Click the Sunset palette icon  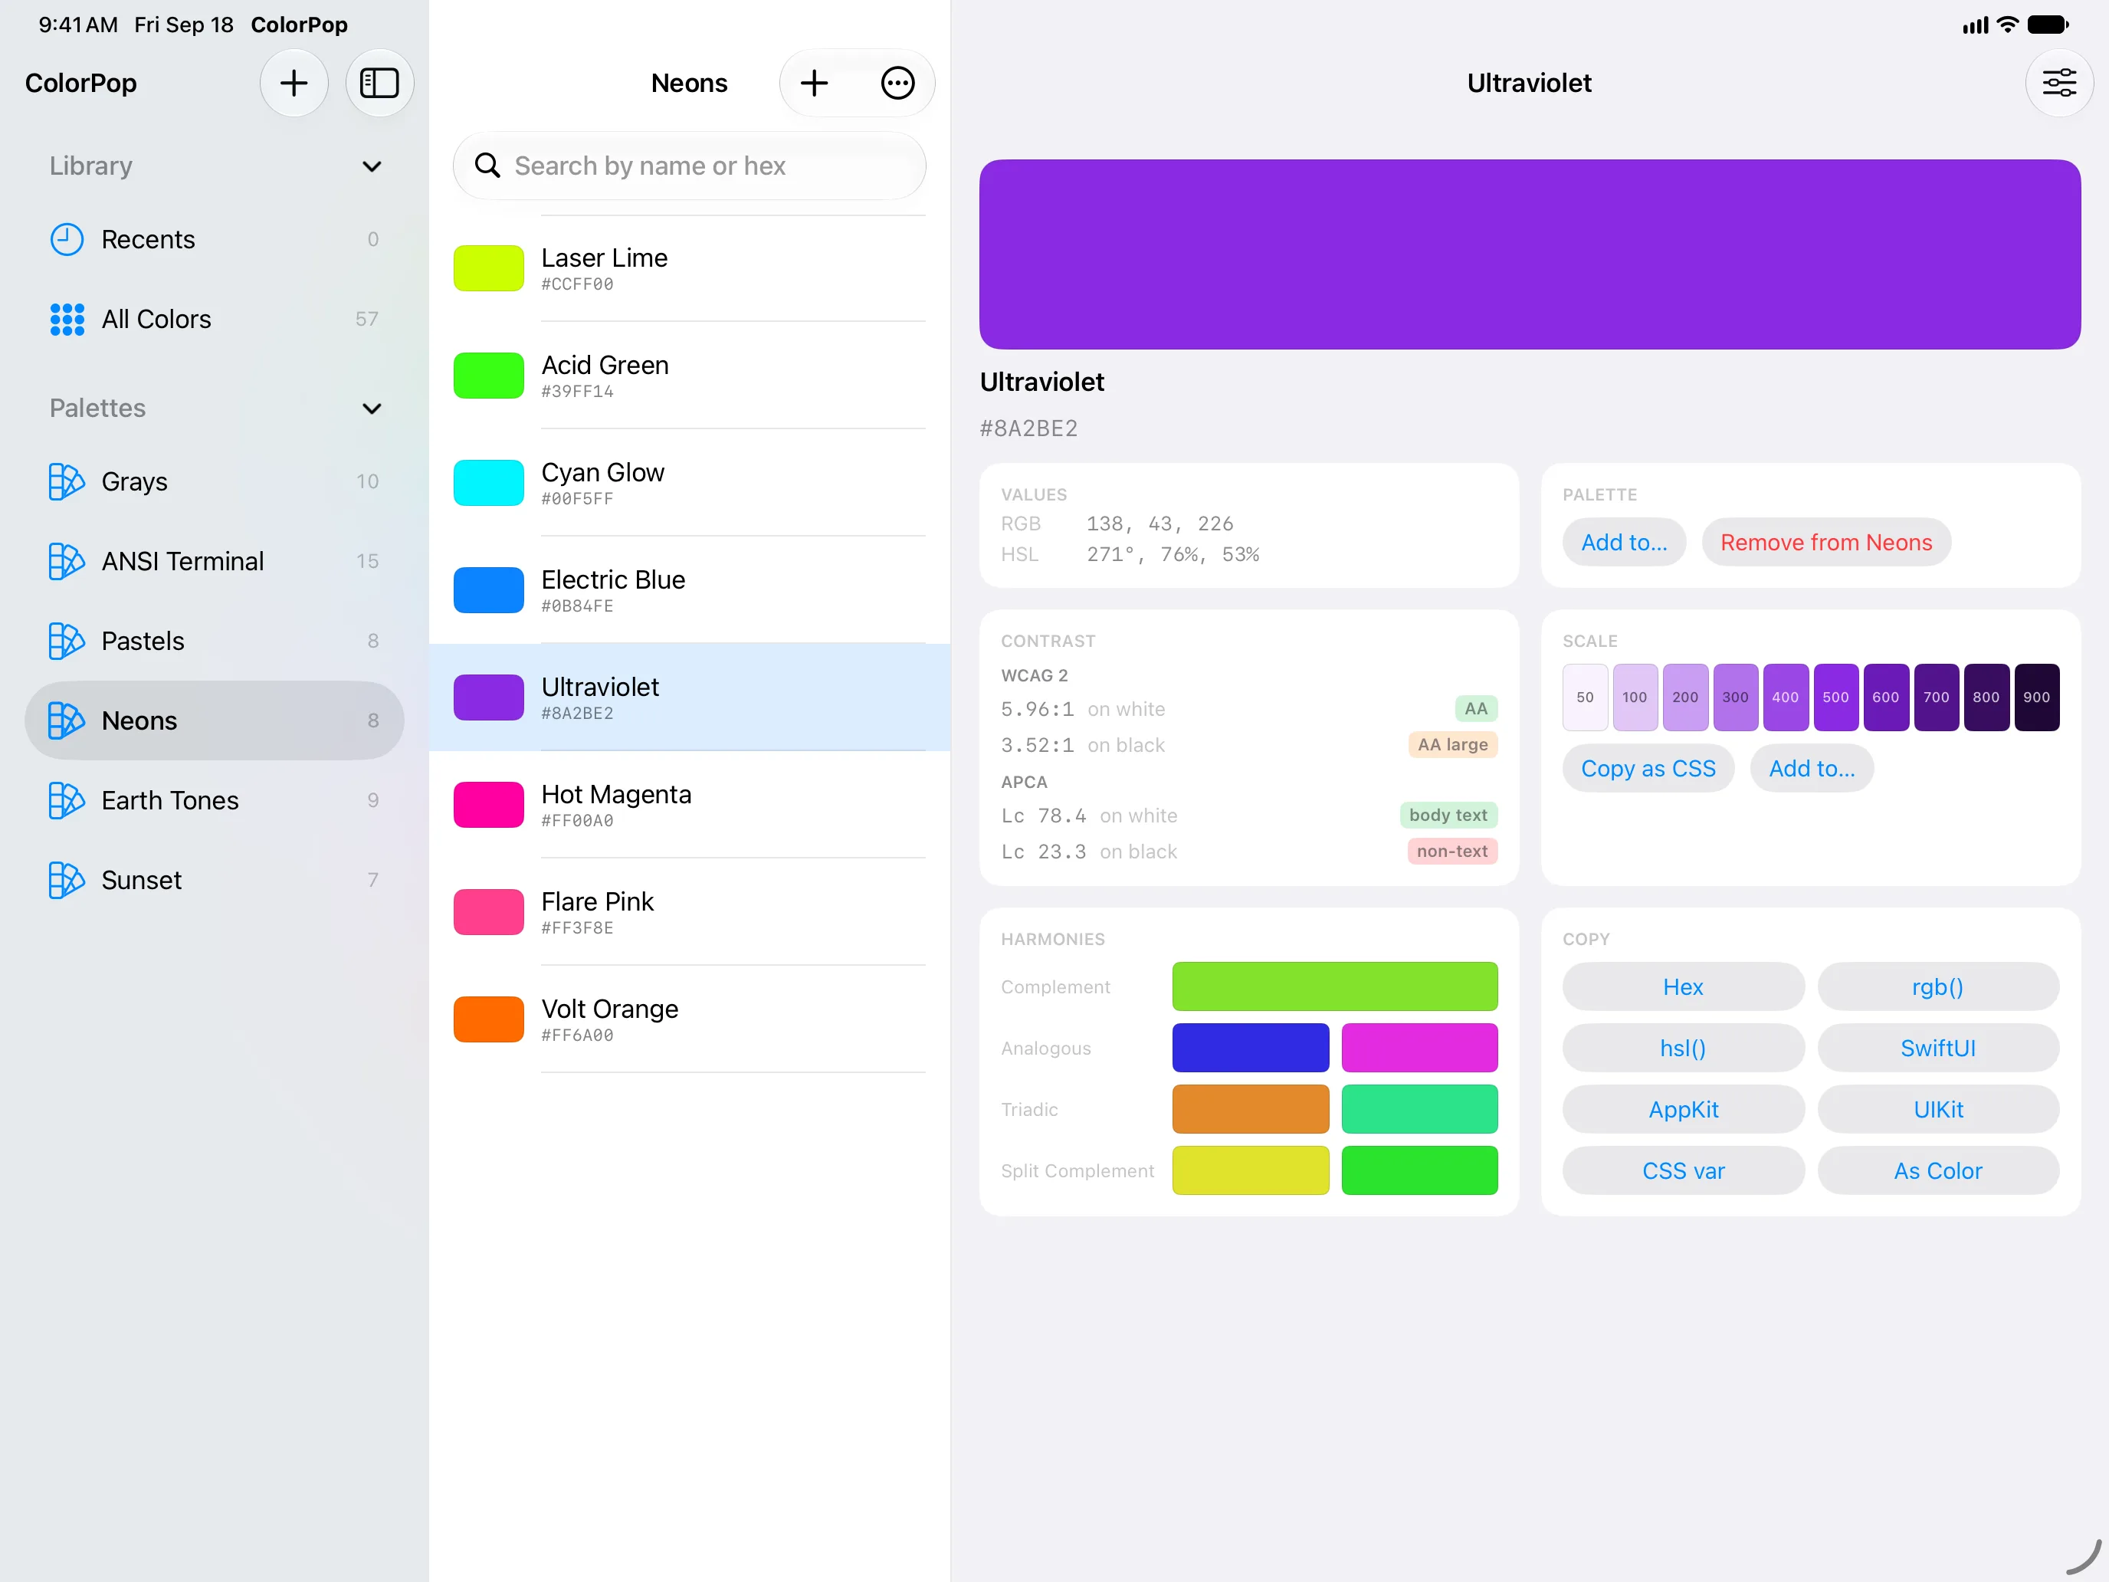coord(67,881)
